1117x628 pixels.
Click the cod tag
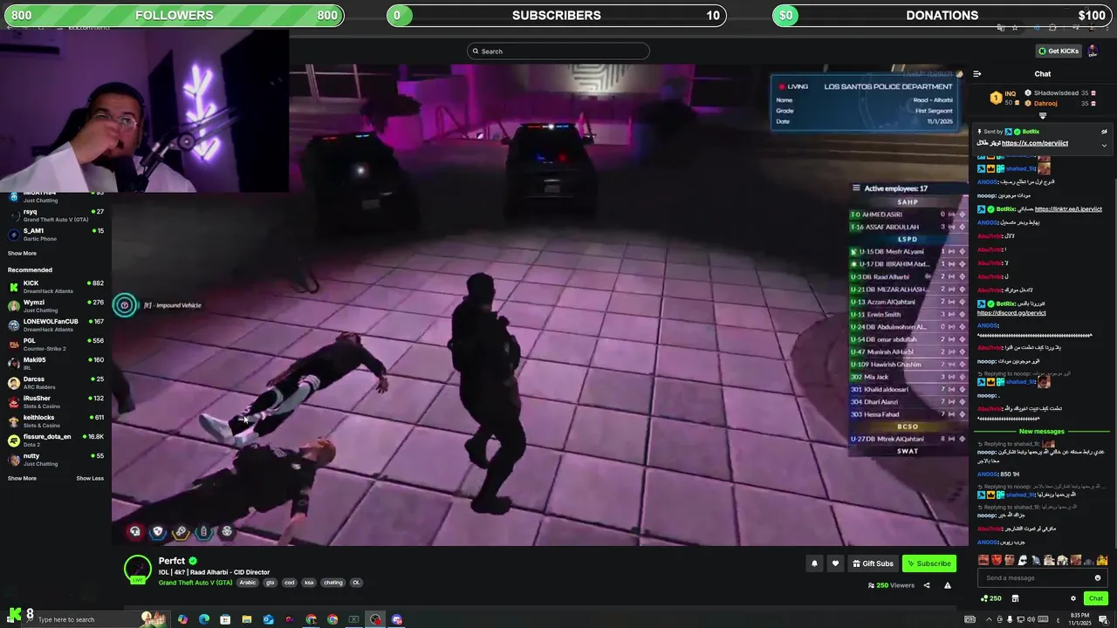click(290, 583)
